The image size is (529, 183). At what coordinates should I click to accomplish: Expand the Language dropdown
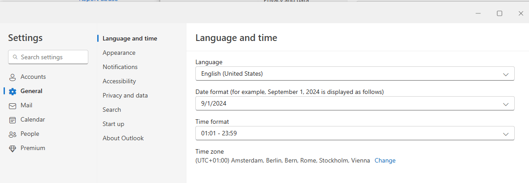click(506, 74)
